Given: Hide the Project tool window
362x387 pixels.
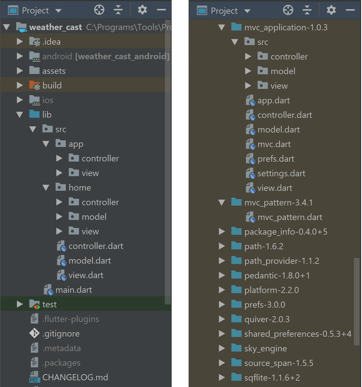Looking at the screenshot, I should (161, 10).
